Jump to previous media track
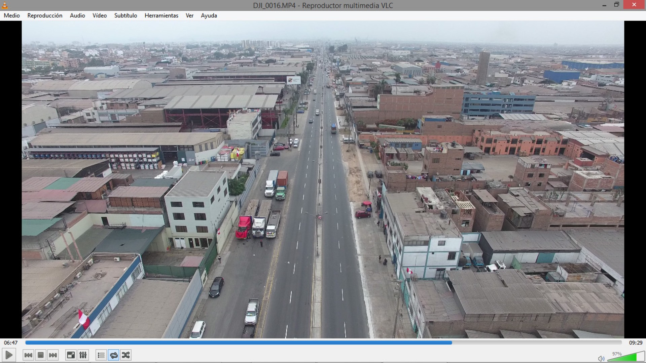Image resolution: width=646 pixels, height=363 pixels. [28, 355]
